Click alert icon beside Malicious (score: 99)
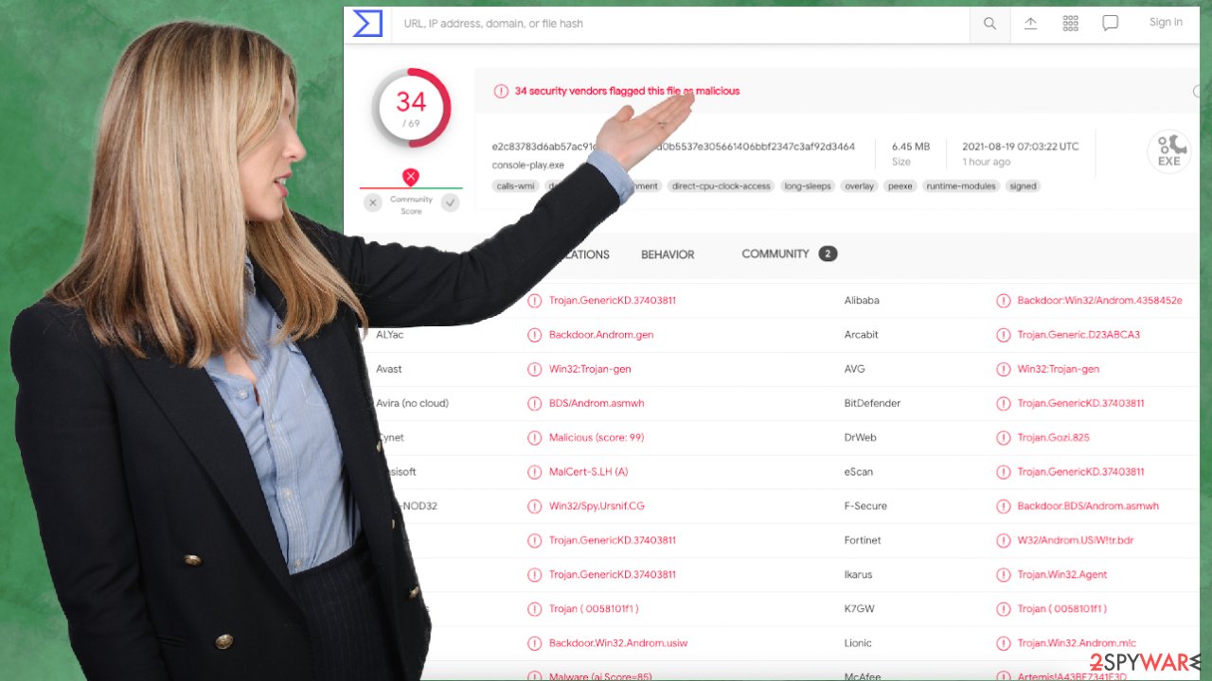The image size is (1212, 681). pos(535,438)
